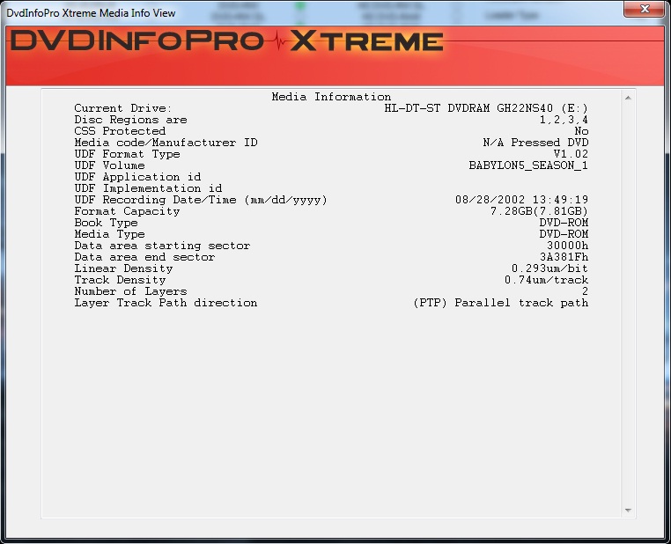Select the 'Current Drive:' label
Screen dimensions: 671x544
click(x=122, y=108)
